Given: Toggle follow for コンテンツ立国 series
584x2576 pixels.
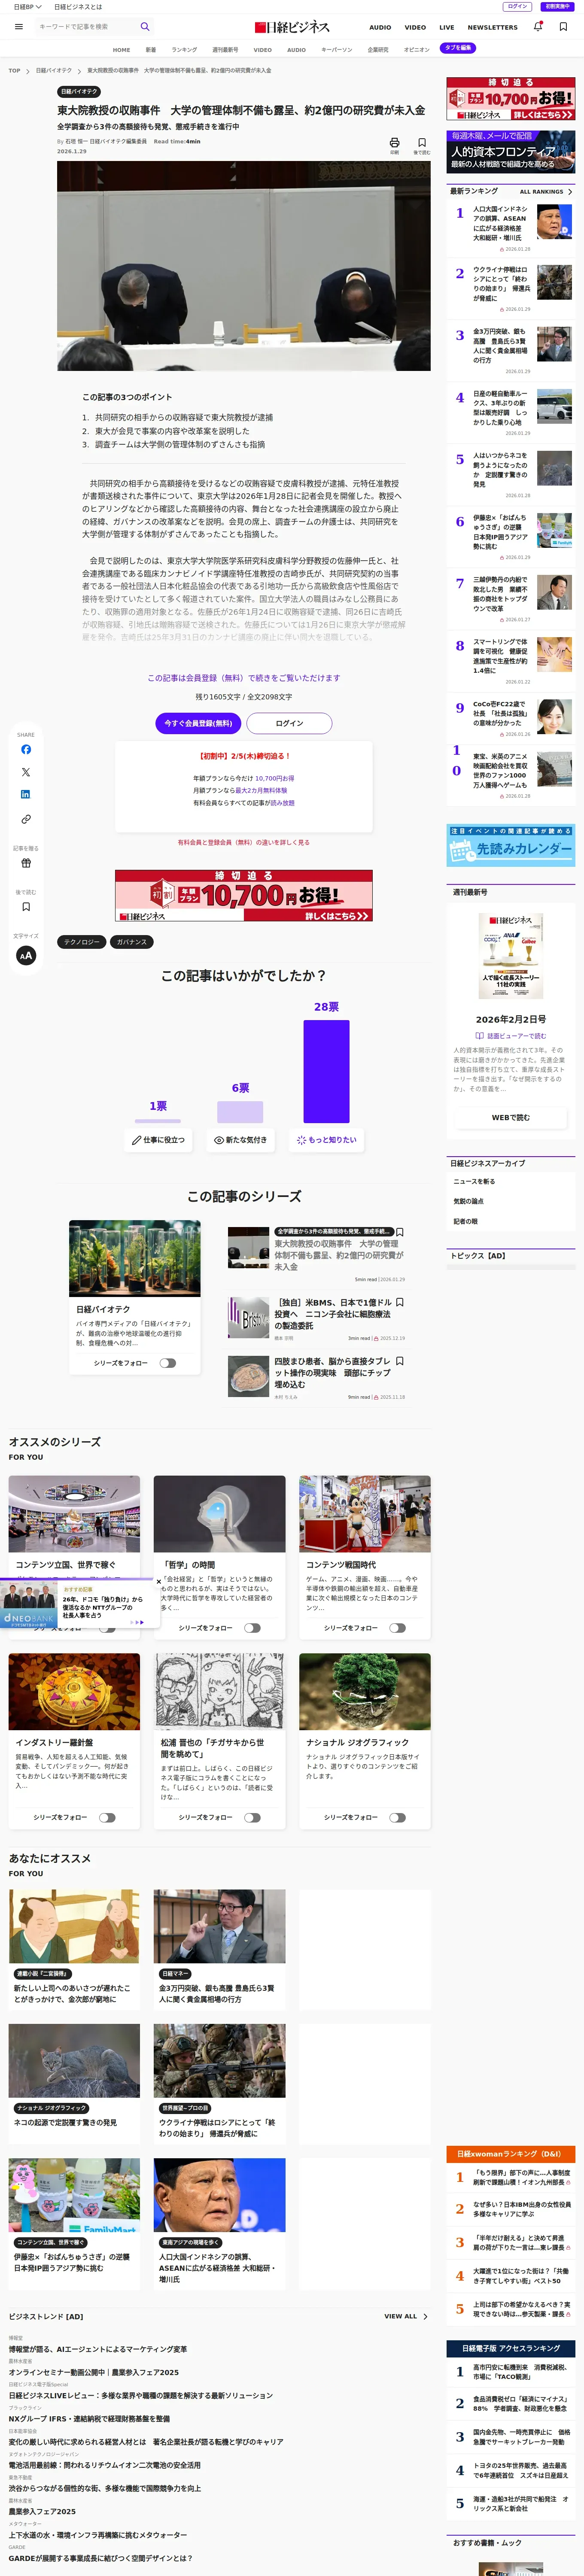Looking at the screenshot, I should [107, 1628].
